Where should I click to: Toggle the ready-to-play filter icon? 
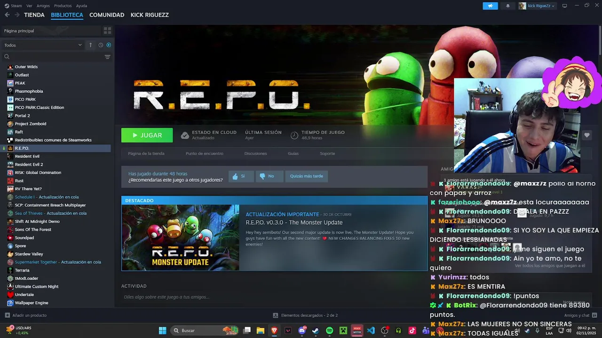pos(109,45)
